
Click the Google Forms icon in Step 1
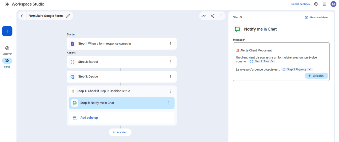tap(73, 44)
